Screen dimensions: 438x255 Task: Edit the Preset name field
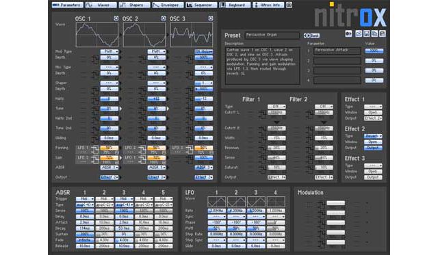point(272,35)
